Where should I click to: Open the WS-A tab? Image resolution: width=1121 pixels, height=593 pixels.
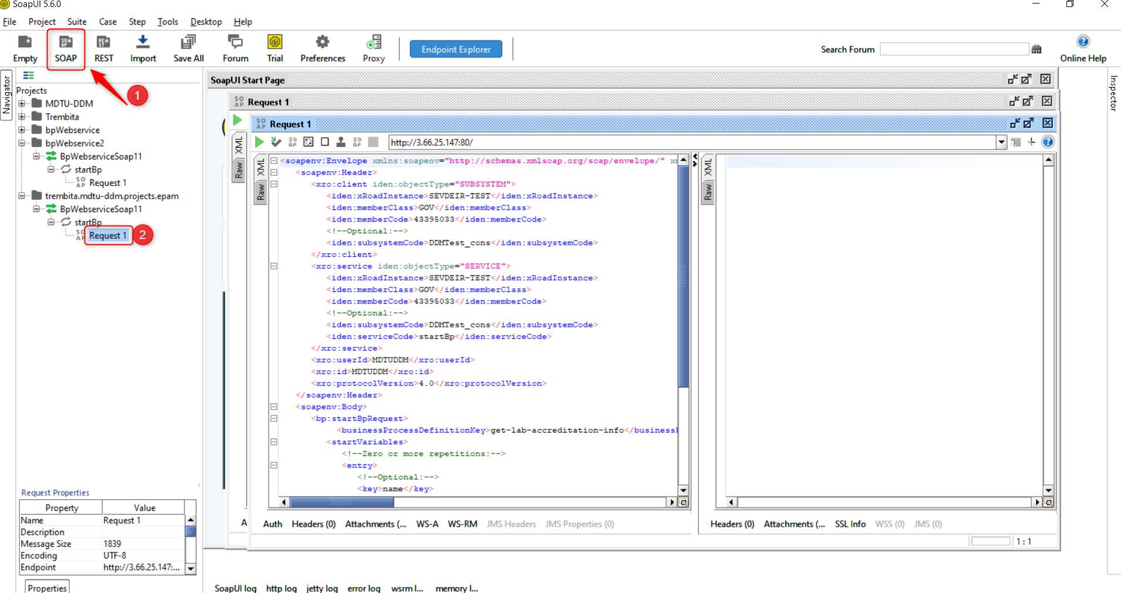coord(427,524)
